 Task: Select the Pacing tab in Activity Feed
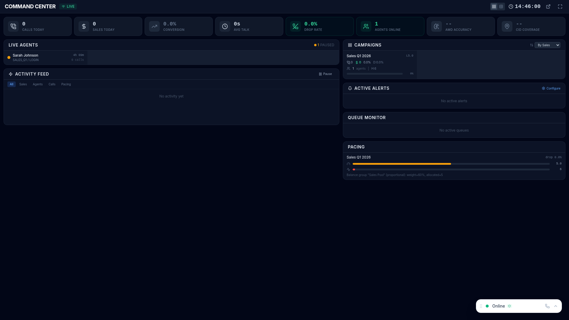[x=66, y=84]
